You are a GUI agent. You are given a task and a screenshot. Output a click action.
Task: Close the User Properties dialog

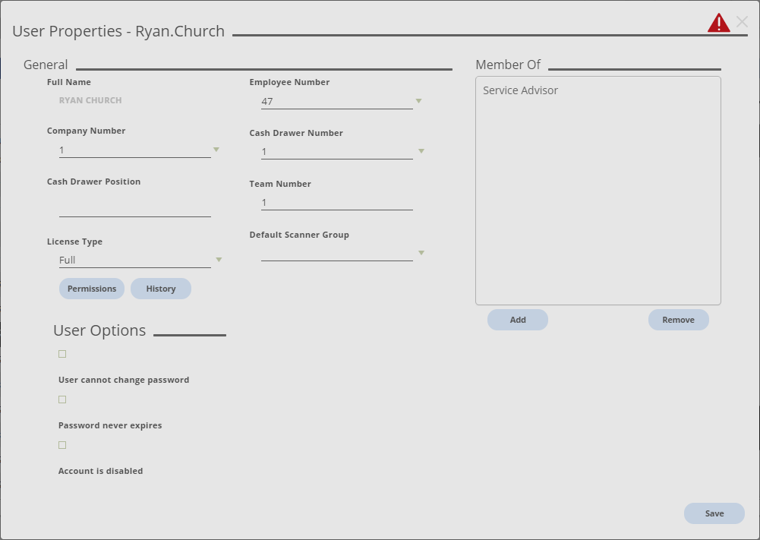[x=742, y=21]
